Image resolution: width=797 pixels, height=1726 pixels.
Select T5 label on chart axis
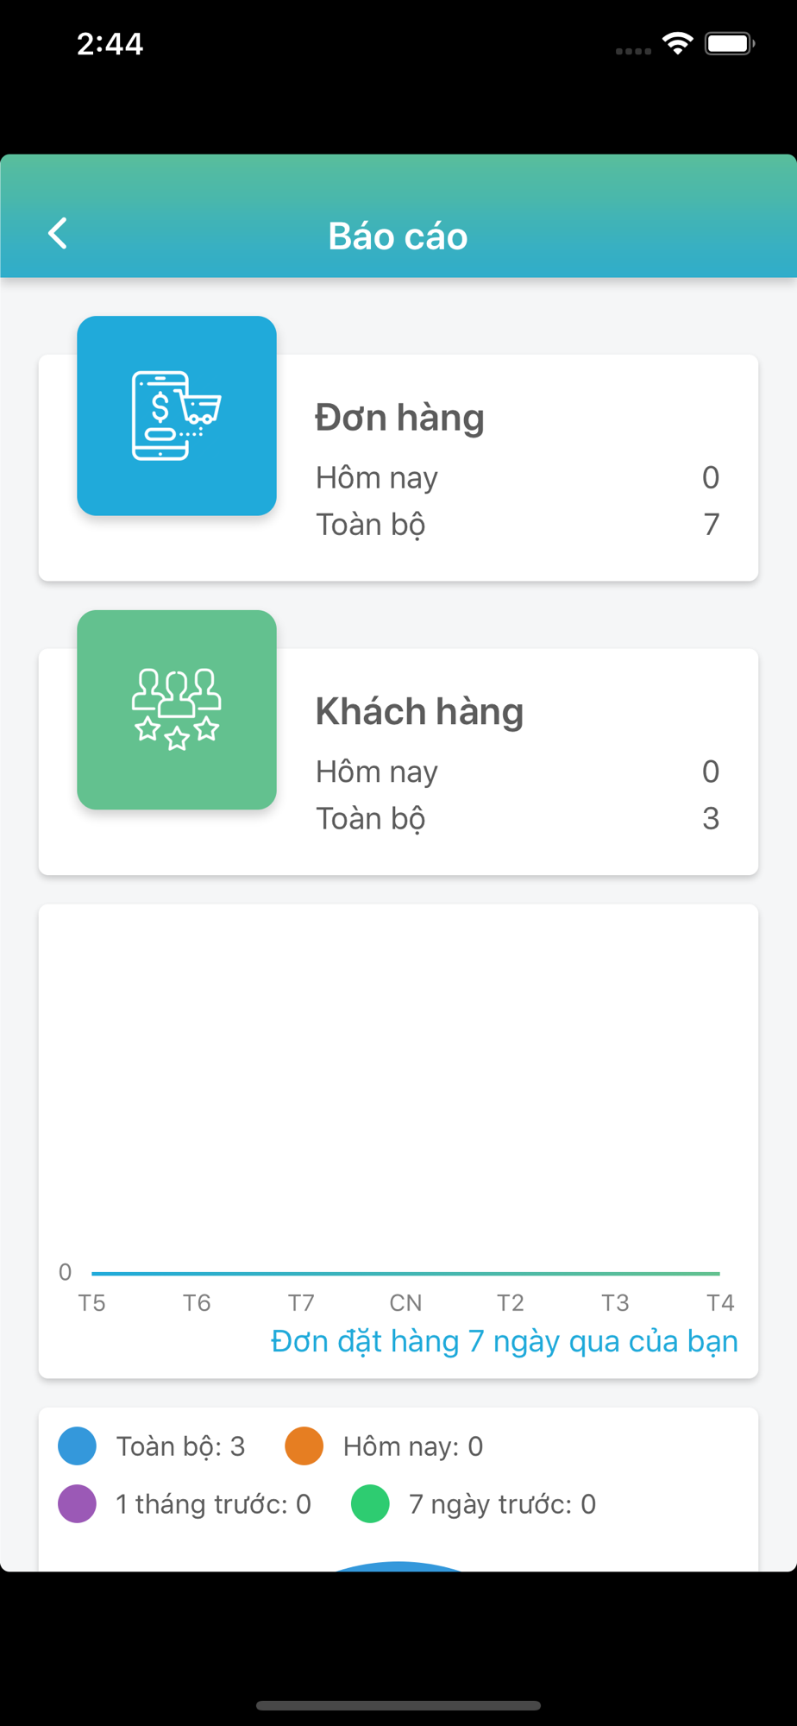[91, 1302]
